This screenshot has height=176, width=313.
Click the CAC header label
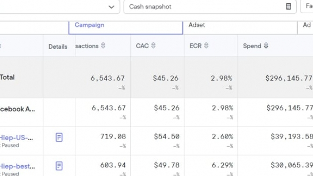142,46
